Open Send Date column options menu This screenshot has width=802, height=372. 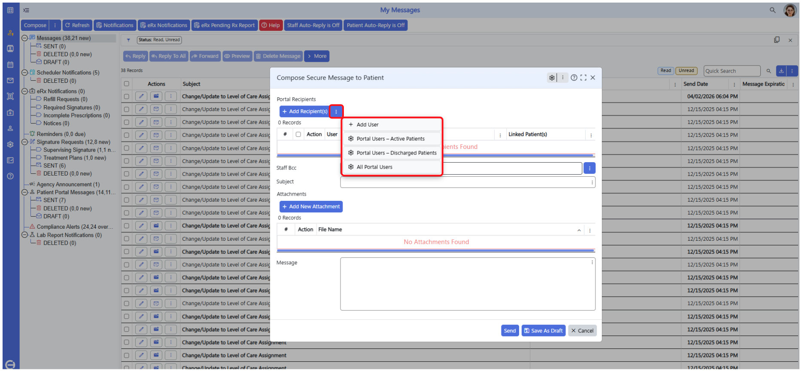click(x=734, y=85)
